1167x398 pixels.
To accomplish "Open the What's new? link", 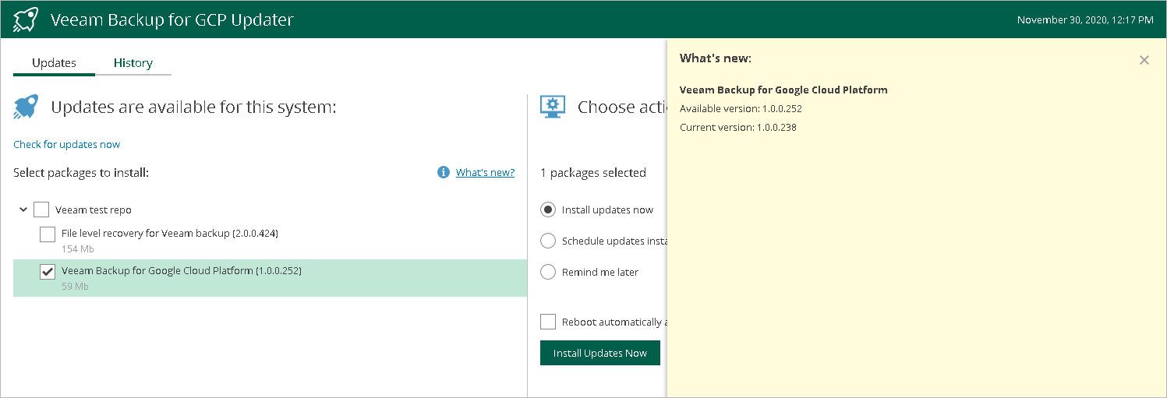I will coord(485,172).
